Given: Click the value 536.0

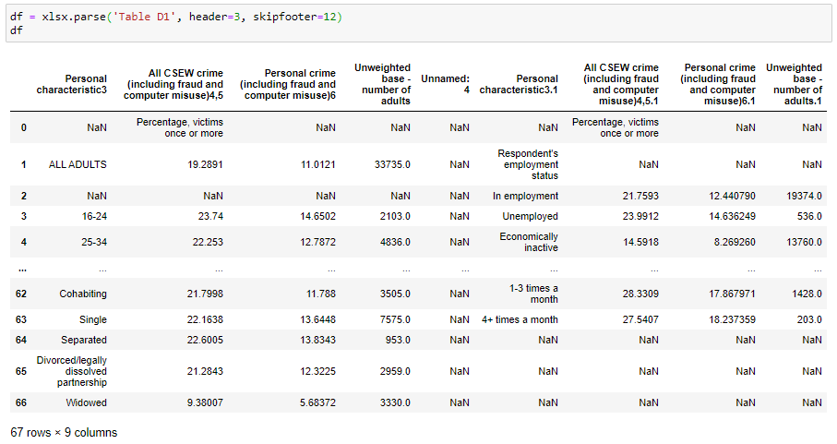Looking at the screenshot, I should click(809, 216).
